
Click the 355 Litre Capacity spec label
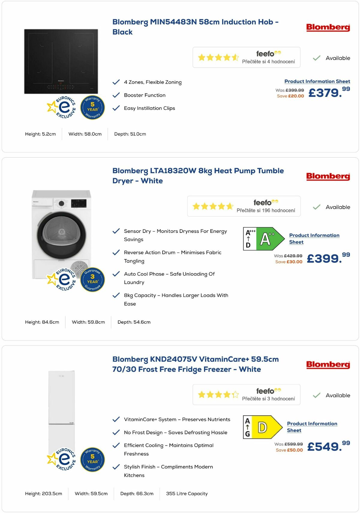(187, 494)
